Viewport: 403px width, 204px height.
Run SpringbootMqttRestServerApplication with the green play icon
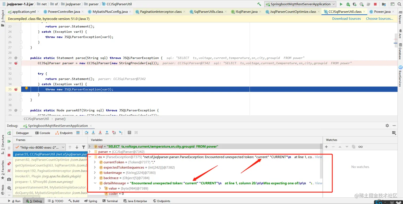(341, 4)
